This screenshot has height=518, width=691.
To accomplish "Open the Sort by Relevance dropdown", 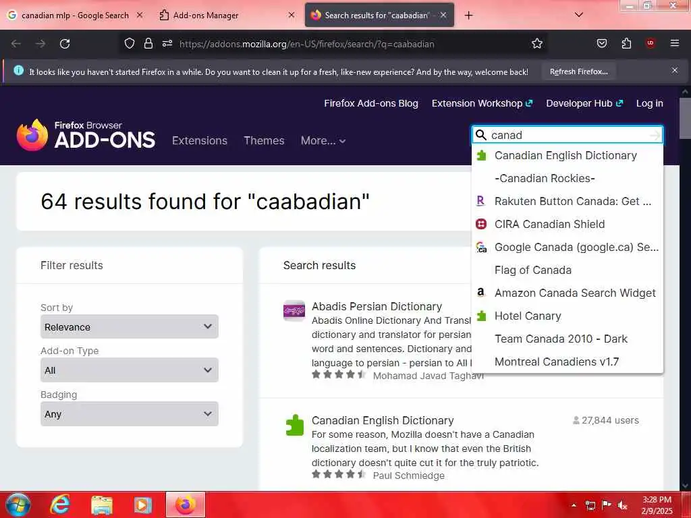I will click(129, 327).
